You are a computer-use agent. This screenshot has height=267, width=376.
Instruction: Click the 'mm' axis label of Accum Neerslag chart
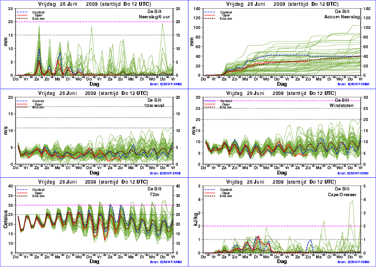pos(193,42)
